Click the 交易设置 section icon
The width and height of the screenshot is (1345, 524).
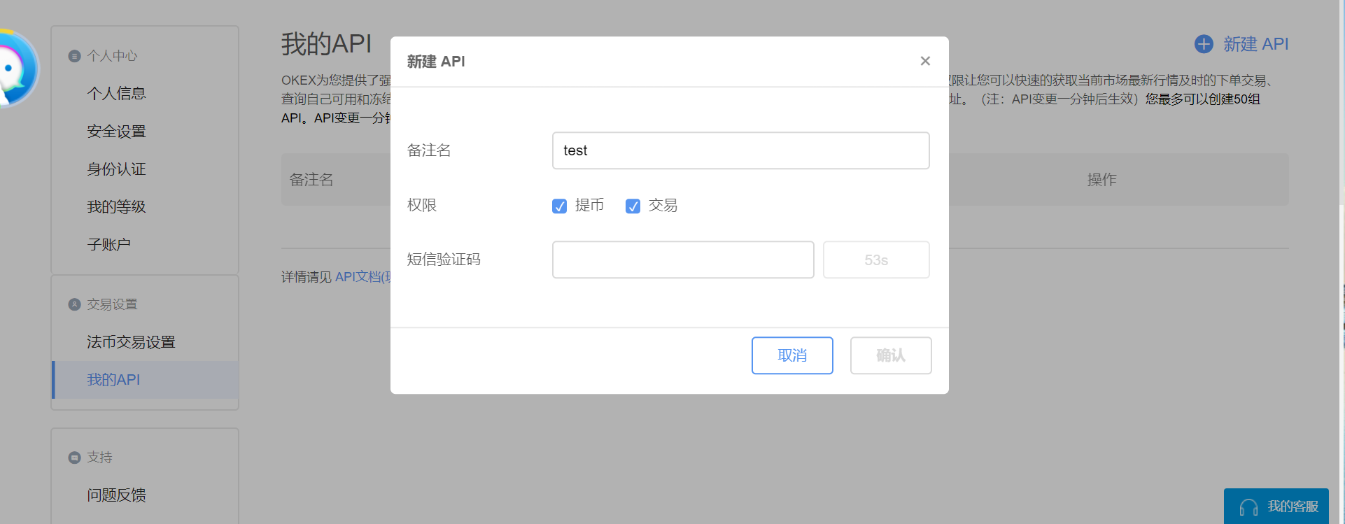coord(74,304)
